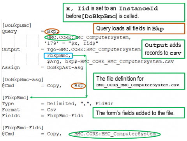Click the [DoBkpBmc] section header
187x141 pixels.
pyautogui.click(x=17, y=25)
